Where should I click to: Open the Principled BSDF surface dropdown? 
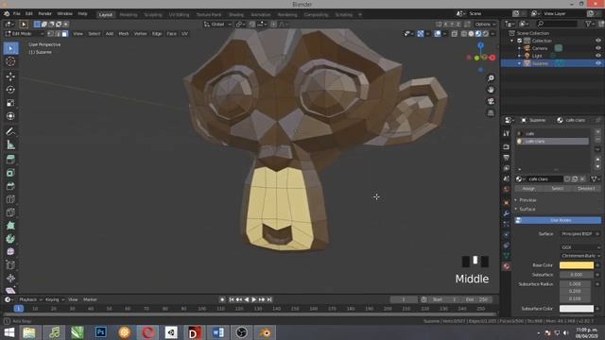[579, 234]
